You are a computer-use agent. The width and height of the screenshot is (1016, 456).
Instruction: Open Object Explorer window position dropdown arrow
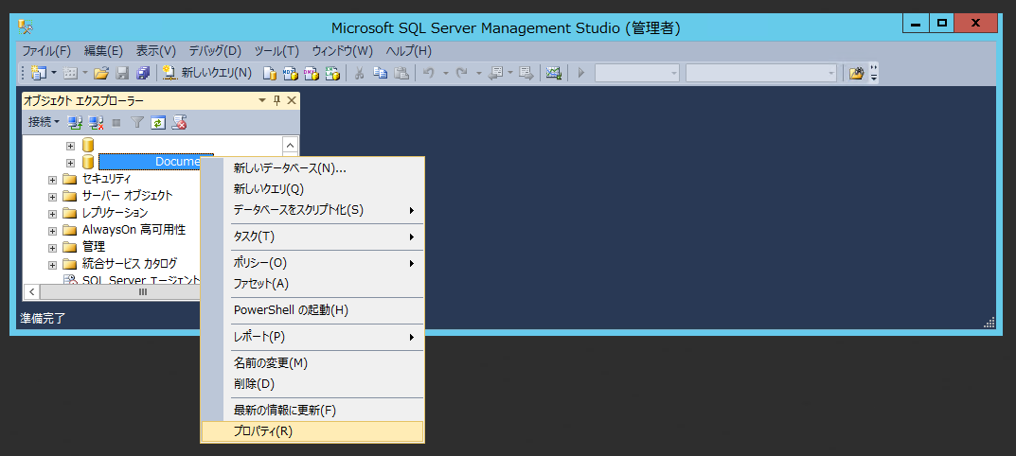click(x=262, y=100)
